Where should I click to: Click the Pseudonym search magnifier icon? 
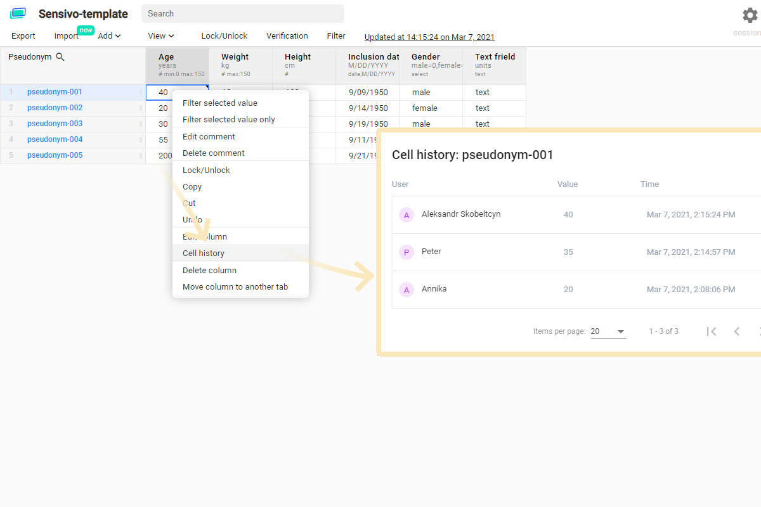(x=60, y=57)
